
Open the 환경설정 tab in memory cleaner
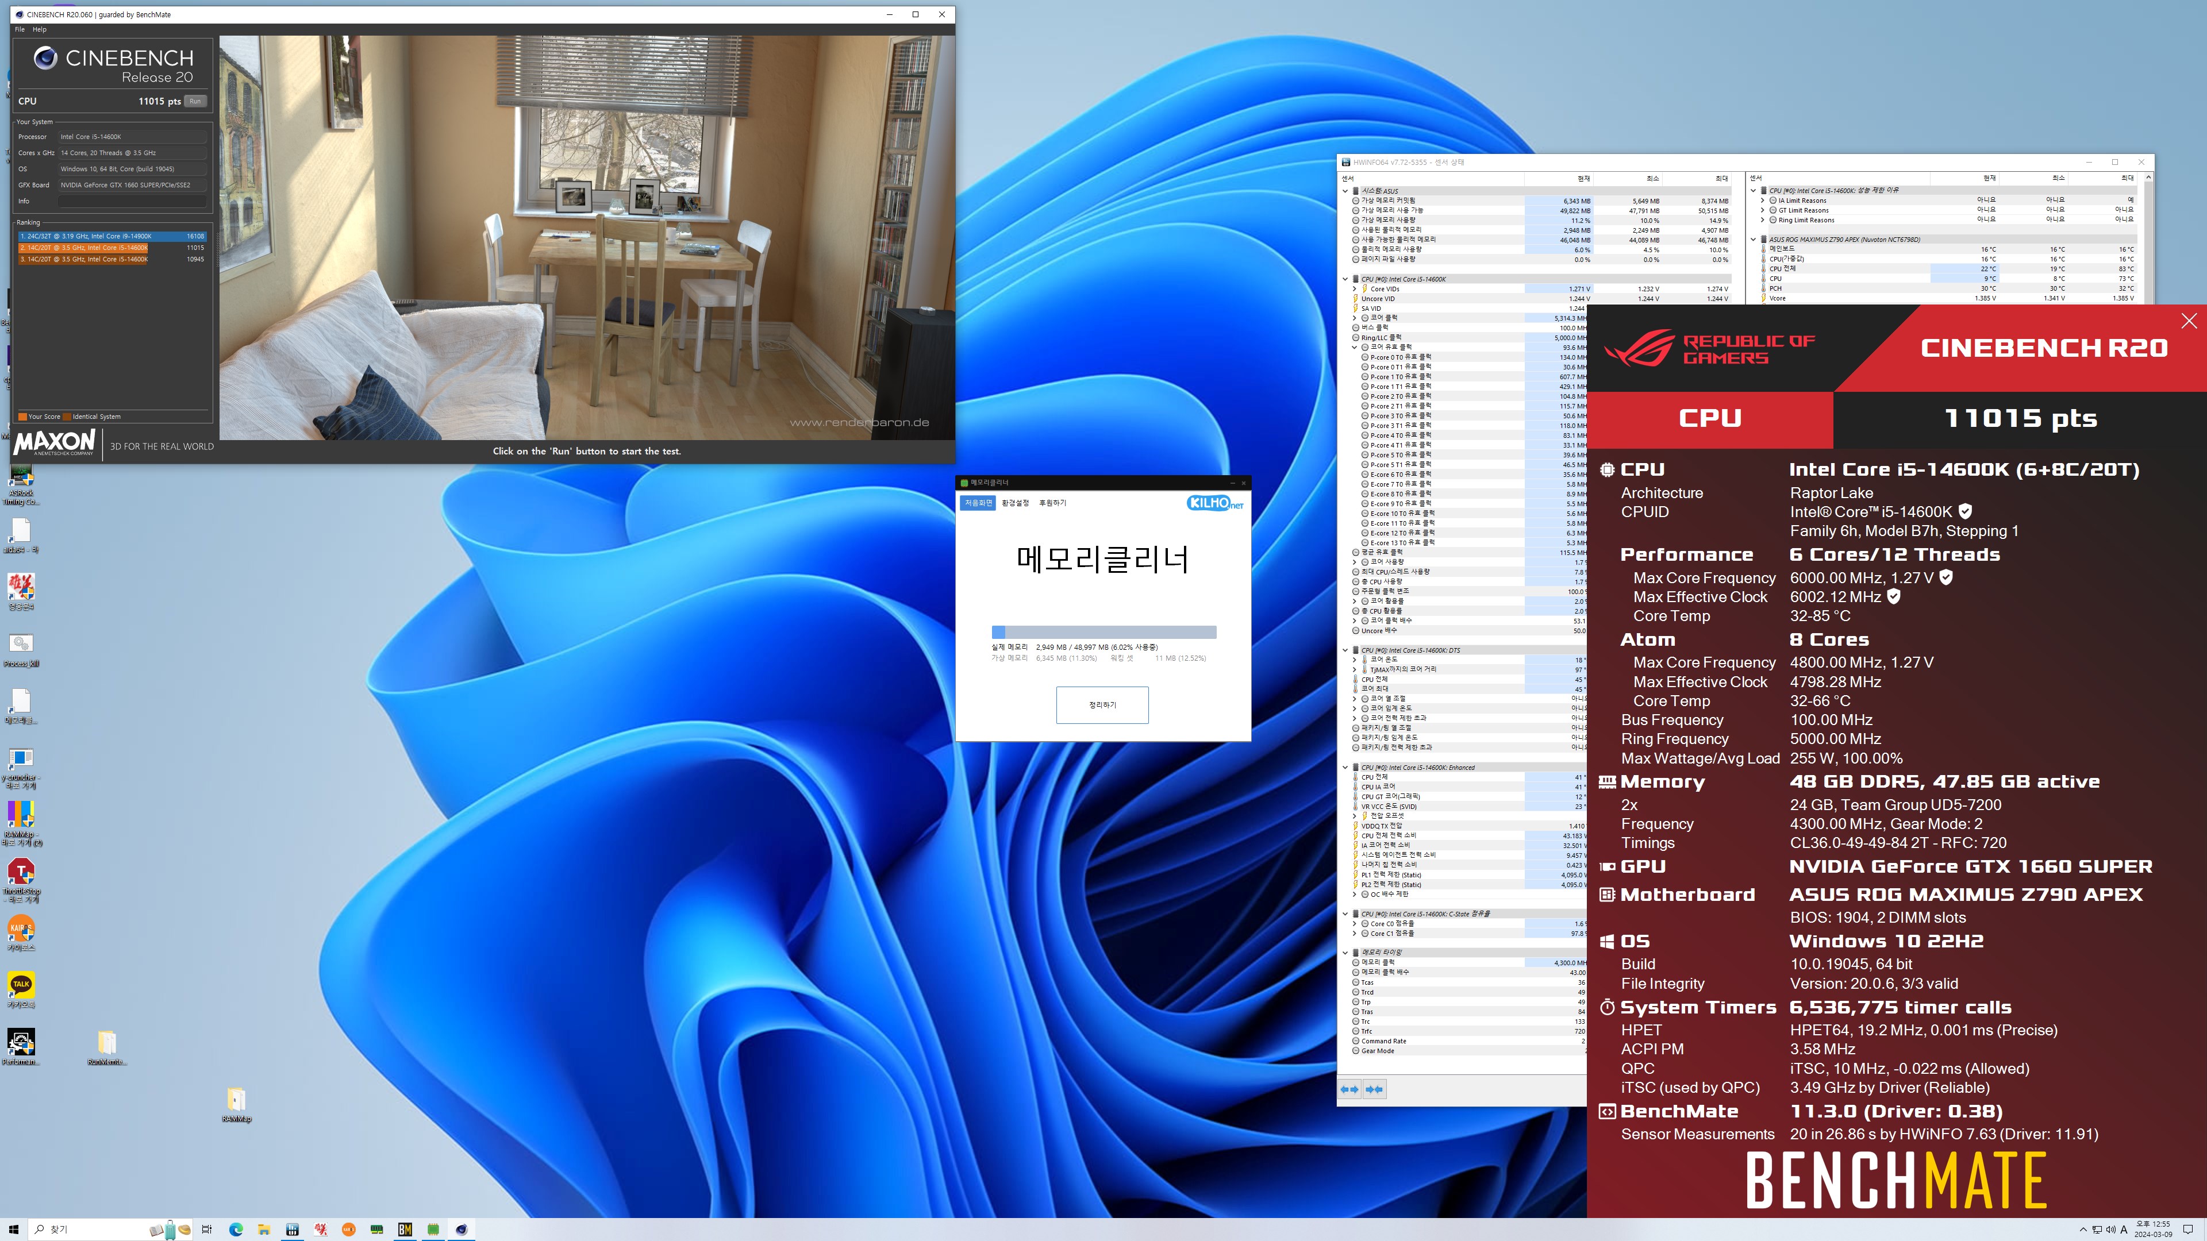(1015, 503)
